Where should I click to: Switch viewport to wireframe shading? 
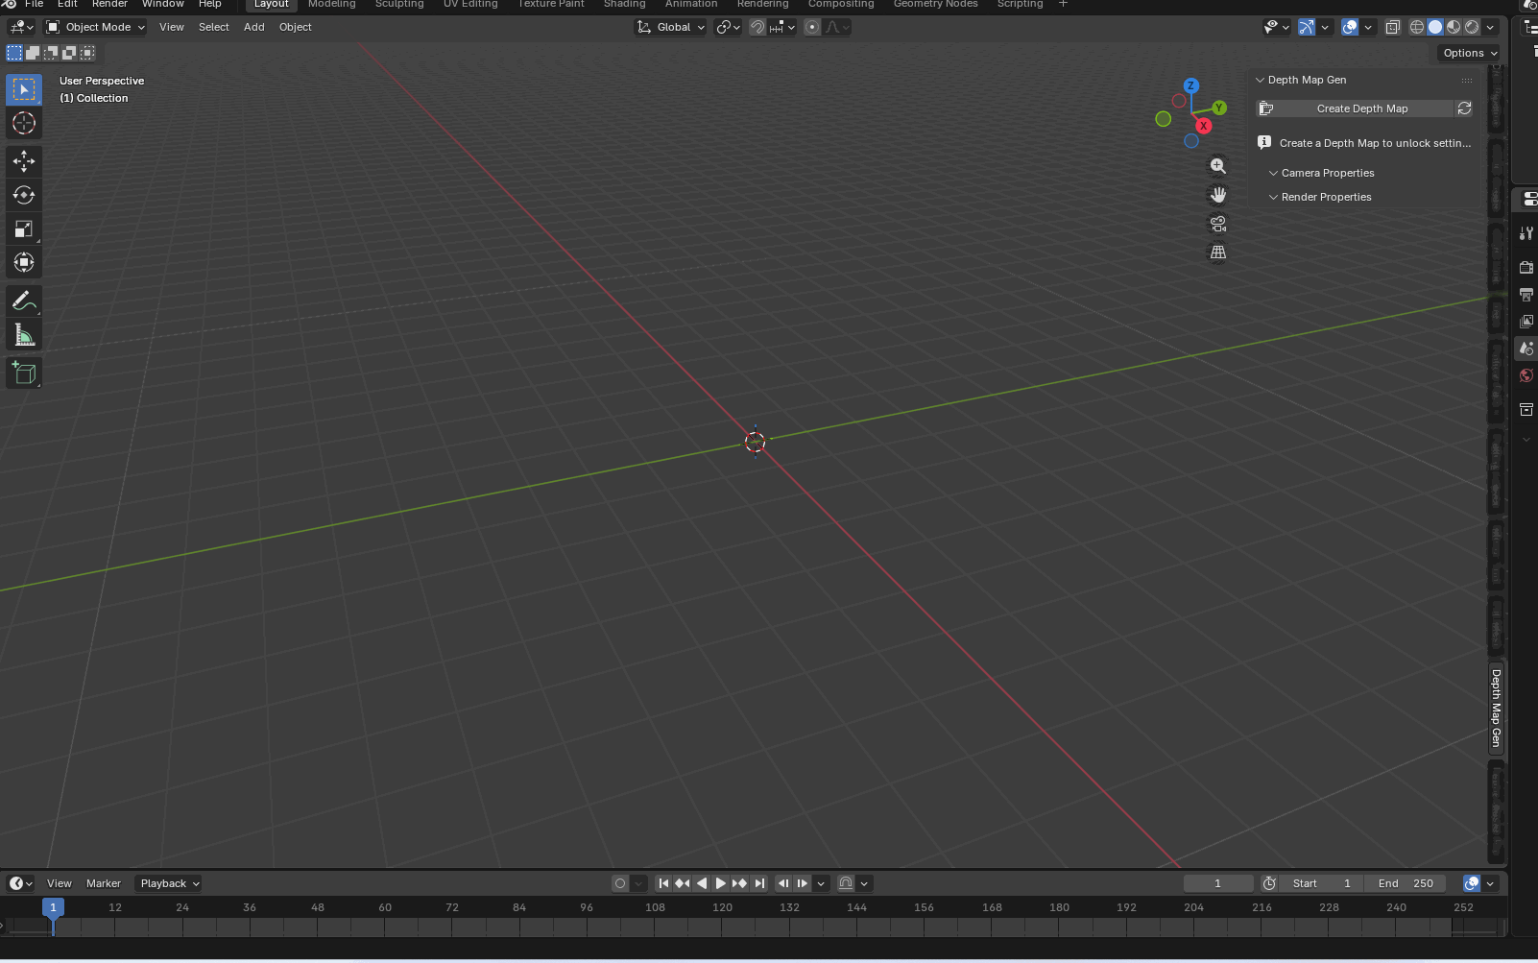pos(1417,27)
